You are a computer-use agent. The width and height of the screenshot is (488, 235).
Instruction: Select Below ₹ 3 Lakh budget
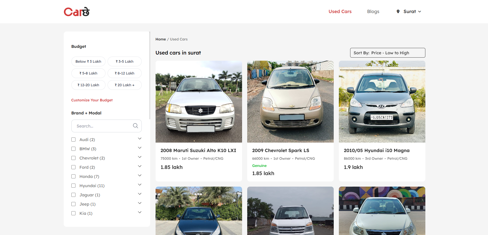pos(88,61)
